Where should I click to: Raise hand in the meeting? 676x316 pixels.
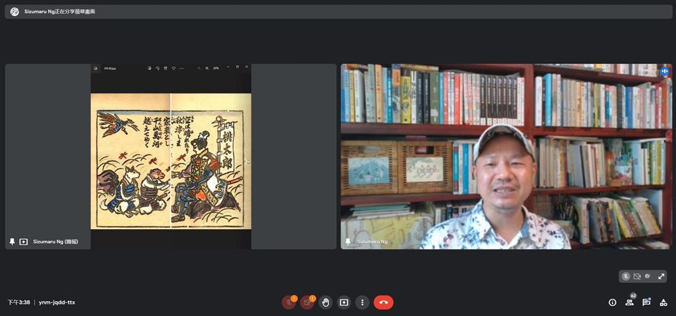325,302
